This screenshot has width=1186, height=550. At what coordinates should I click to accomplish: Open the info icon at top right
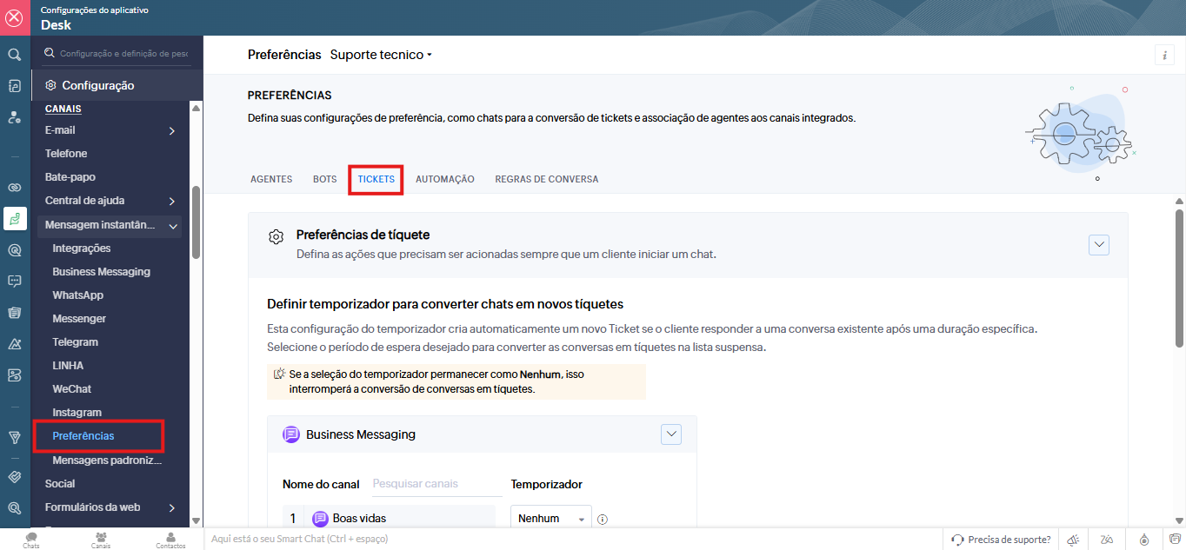1164,55
